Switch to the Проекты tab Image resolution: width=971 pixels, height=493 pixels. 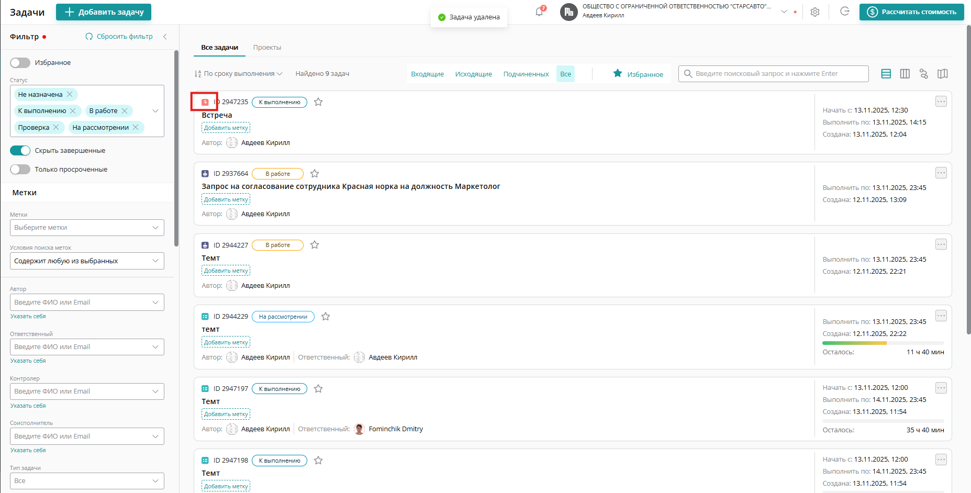click(267, 48)
